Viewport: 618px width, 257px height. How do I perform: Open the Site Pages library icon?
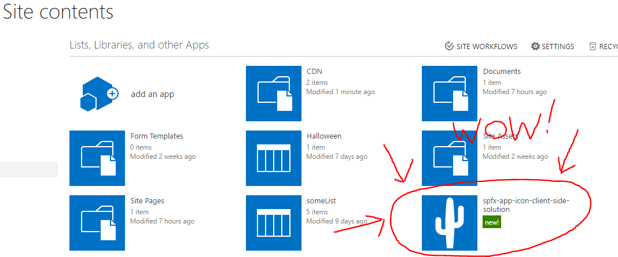click(x=97, y=223)
